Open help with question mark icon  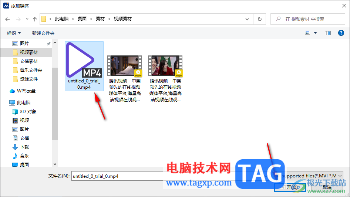pyautogui.click(x=341, y=33)
